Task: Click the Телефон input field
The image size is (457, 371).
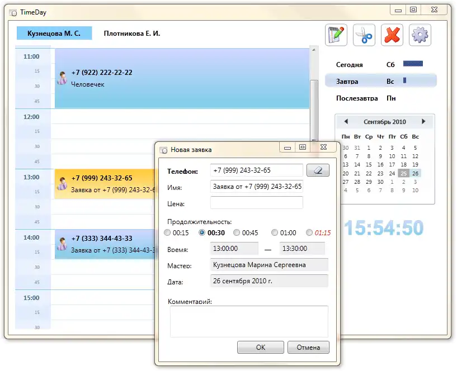Action: click(x=257, y=170)
